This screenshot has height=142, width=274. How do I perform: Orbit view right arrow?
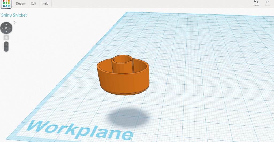coord(10,28)
